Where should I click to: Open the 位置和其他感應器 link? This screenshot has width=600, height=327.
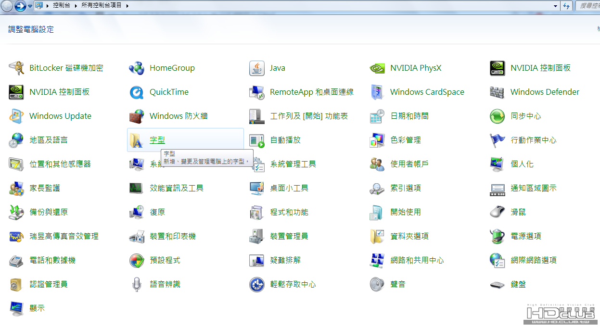tap(60, 164)
